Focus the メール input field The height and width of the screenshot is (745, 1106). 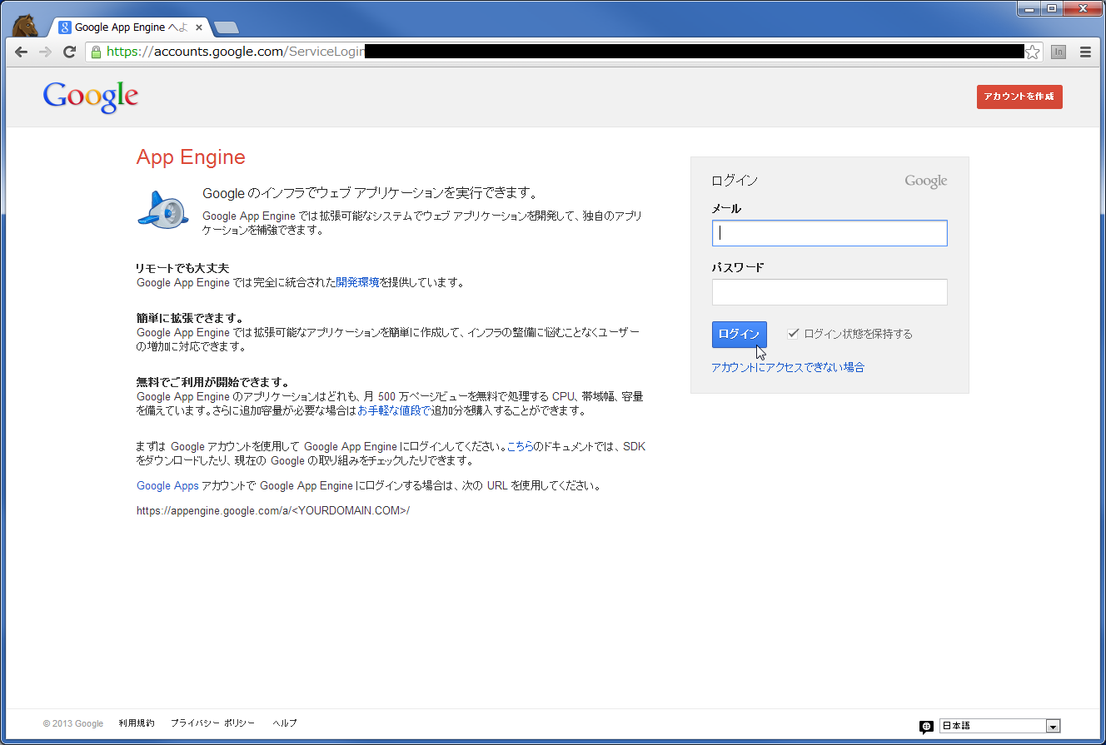click(829, 233)
